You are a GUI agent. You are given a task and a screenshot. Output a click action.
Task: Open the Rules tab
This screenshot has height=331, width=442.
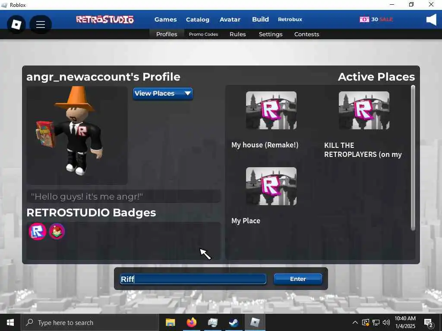238,34
